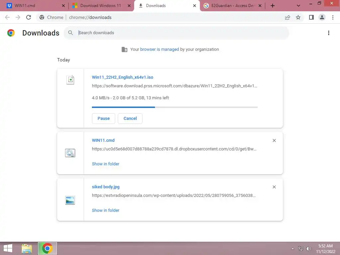This screenshot has width=340, height=255.
Task: Close the Downloads tab
Action: point(195,6)
